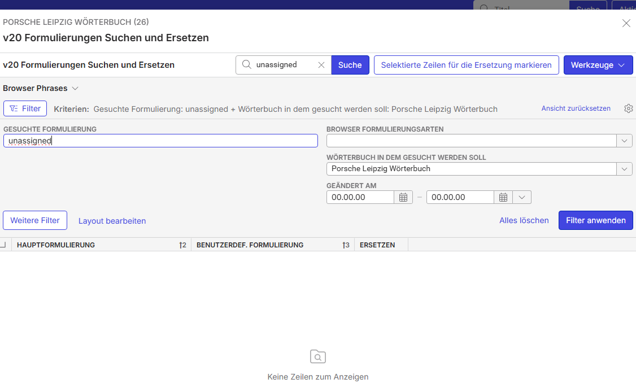636x392 pixels.
Task: Toggle the Filter panel button
Action: tap(25, 108)
